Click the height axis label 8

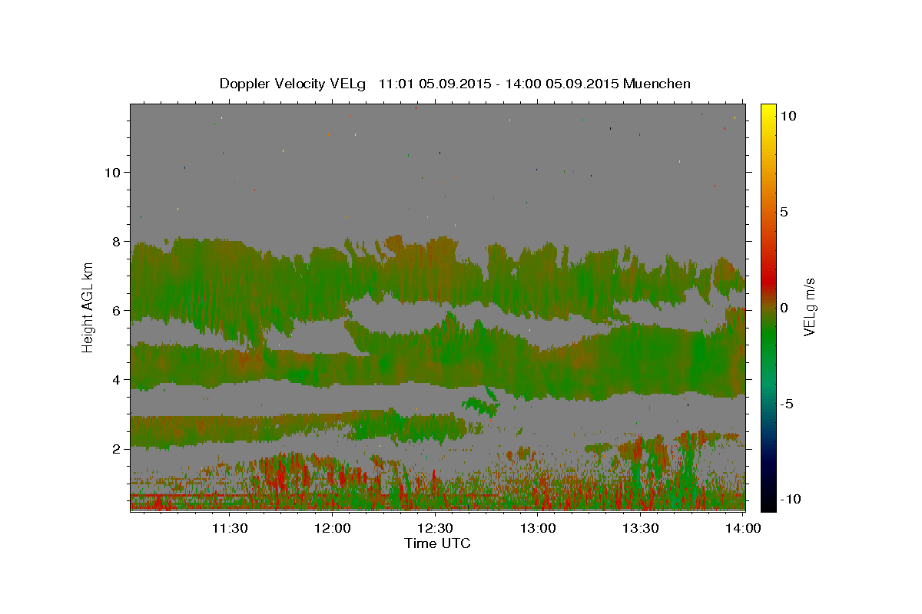[117, 241]
